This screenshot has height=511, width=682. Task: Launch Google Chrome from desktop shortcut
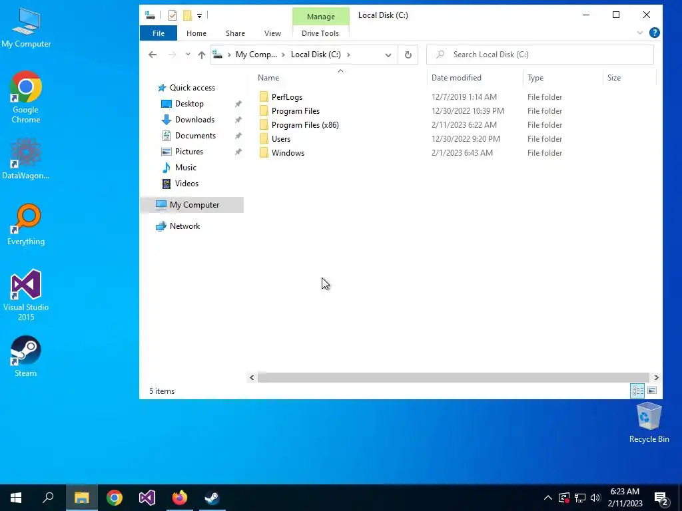[x=26, y=97]
